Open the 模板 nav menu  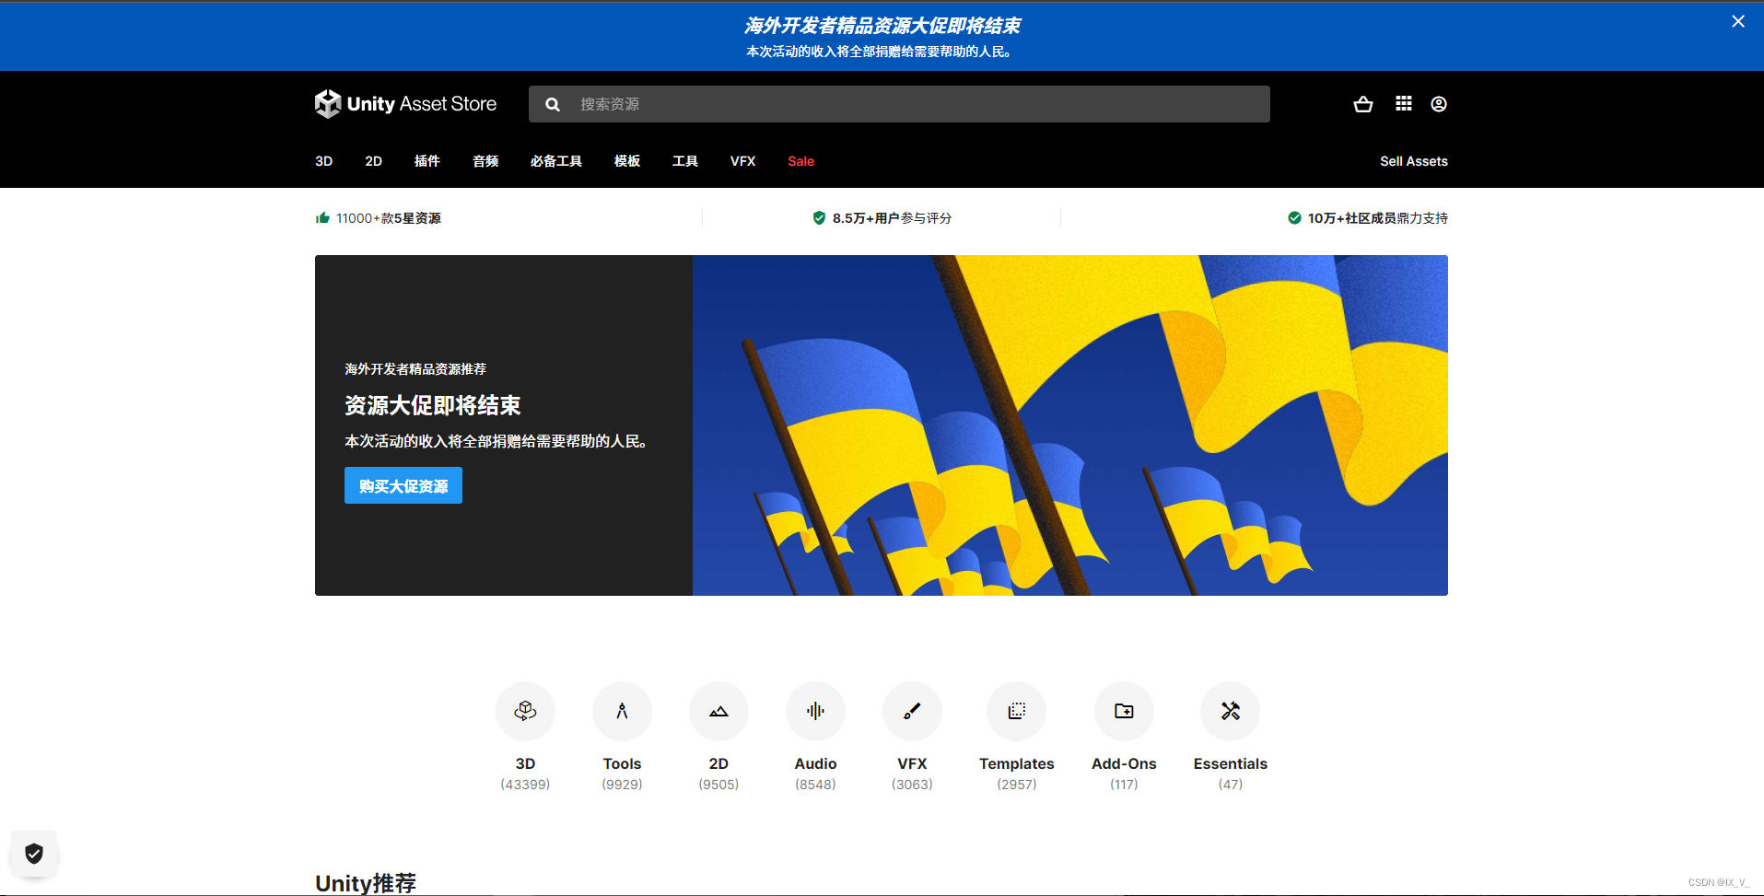coord(626,161)
